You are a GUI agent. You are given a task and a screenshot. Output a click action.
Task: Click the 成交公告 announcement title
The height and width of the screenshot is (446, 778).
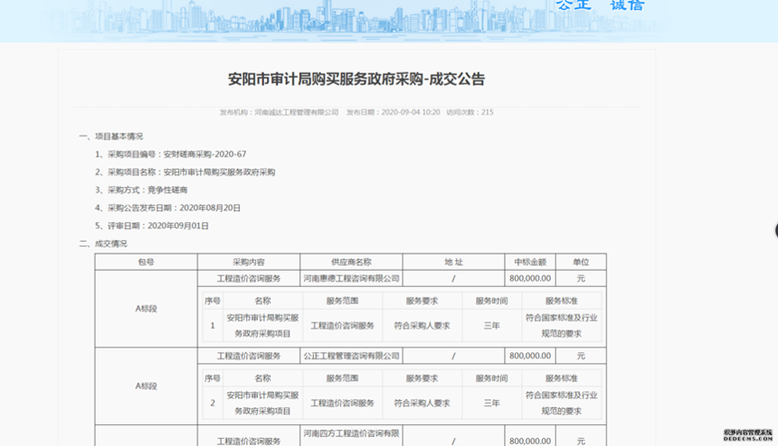point(356,79)
